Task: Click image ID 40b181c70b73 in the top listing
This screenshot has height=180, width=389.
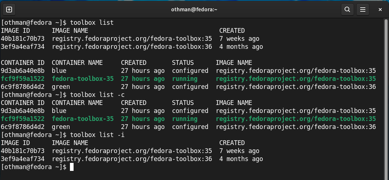Action: point(23,39)
